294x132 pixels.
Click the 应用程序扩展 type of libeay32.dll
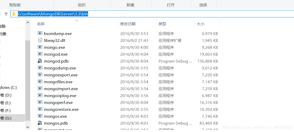[x=170, y=41]
